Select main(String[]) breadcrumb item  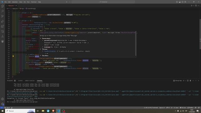coord(31,8)
